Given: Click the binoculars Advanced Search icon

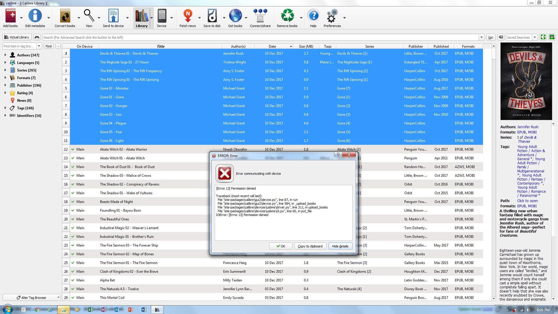Looking at the screenshot, I should click(37, 37).
